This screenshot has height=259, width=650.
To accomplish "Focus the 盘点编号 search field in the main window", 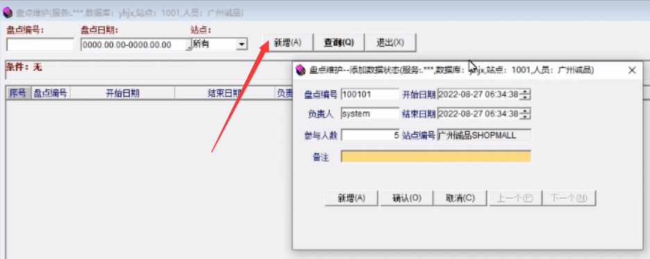I will (x=40, y=44).
